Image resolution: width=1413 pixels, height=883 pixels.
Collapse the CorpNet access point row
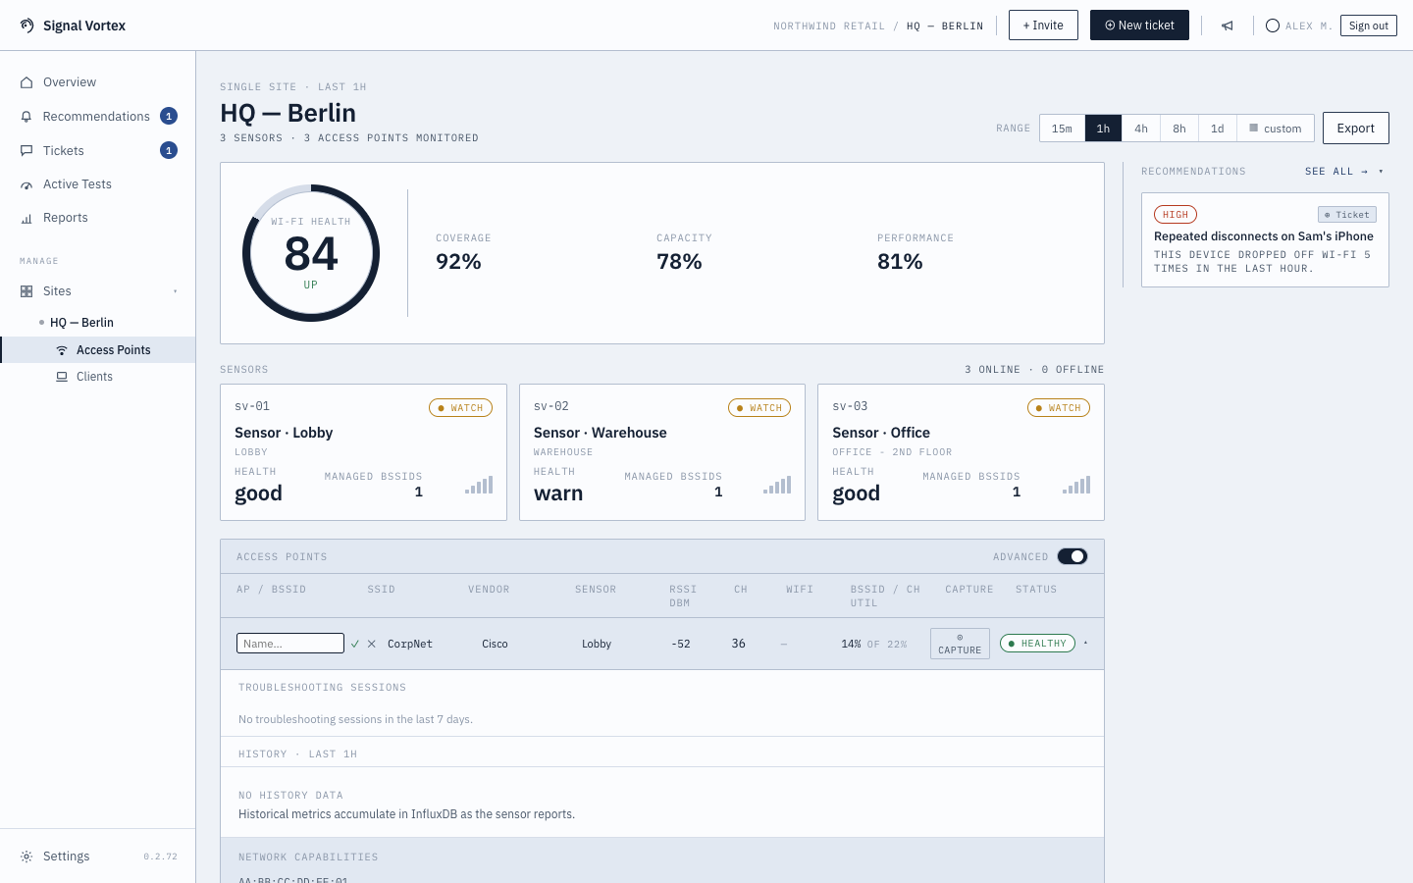point(1085,644)
